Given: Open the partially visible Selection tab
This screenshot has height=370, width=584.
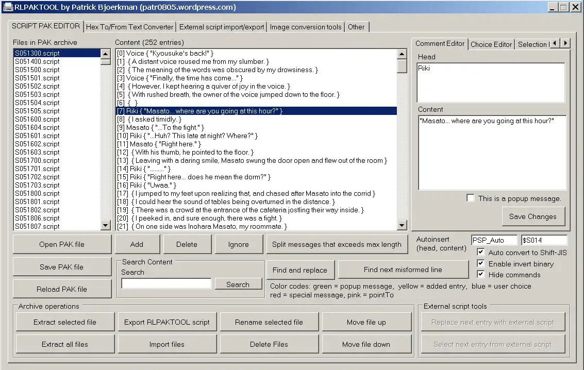Looking at the screenshot, I should [532, 44].
